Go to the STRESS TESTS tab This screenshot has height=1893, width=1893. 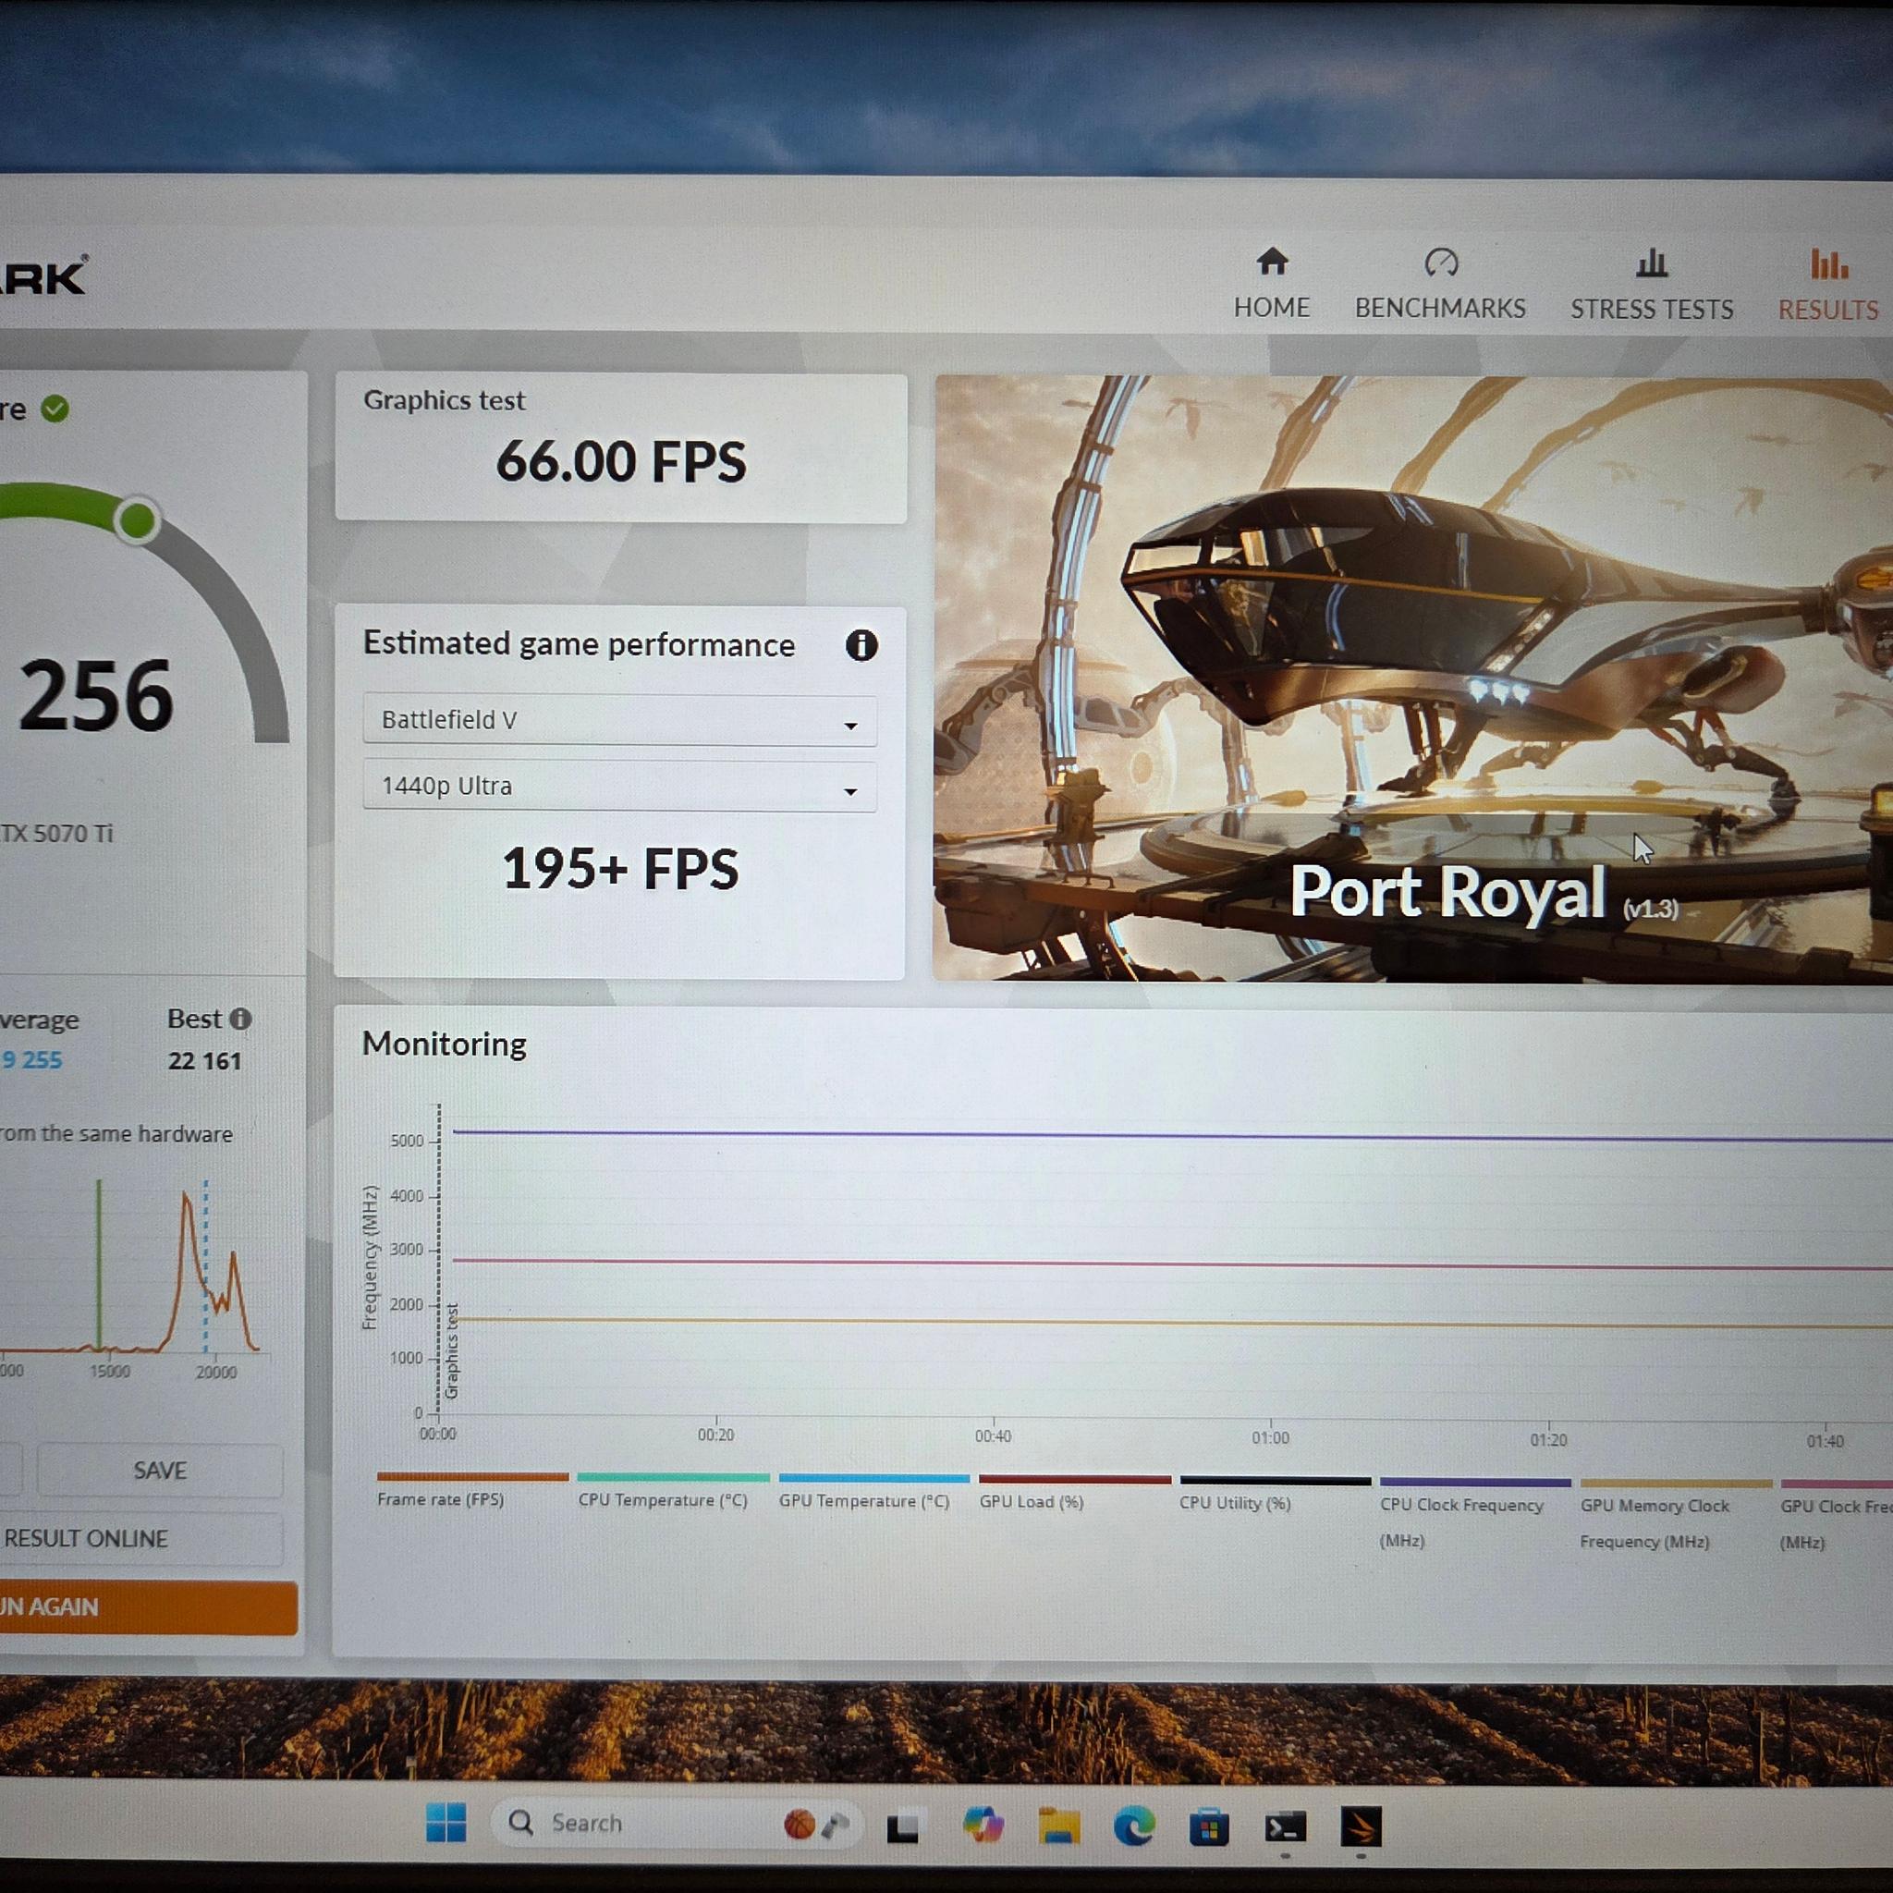pos(1651,285)
